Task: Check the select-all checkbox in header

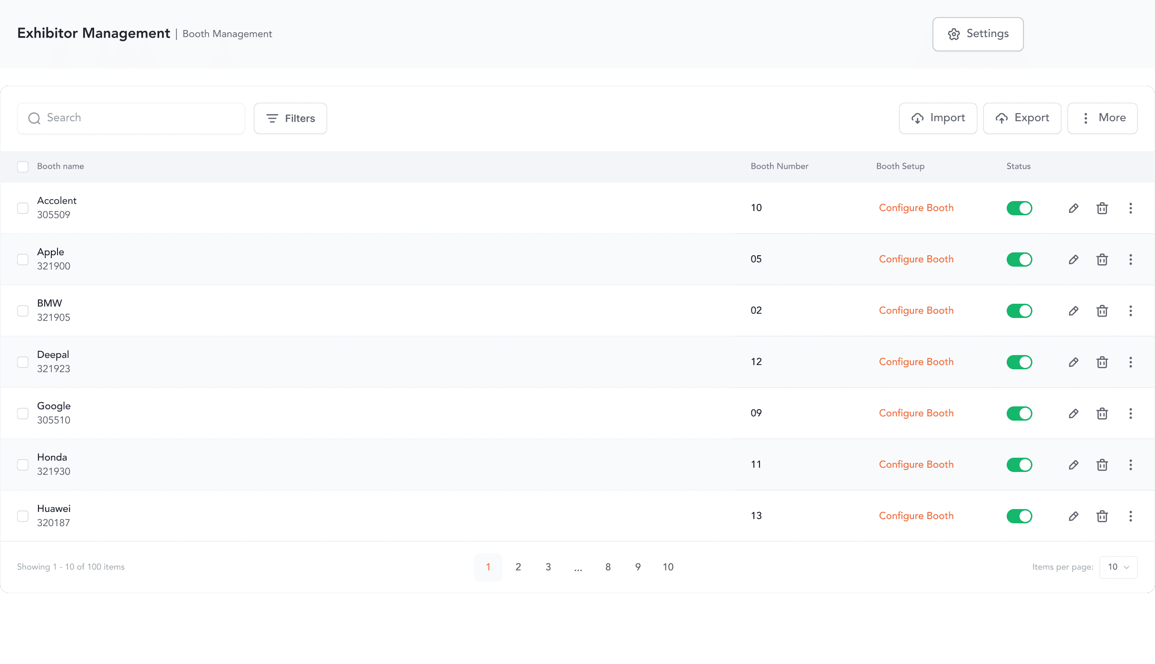Action: tap(23, 166)
